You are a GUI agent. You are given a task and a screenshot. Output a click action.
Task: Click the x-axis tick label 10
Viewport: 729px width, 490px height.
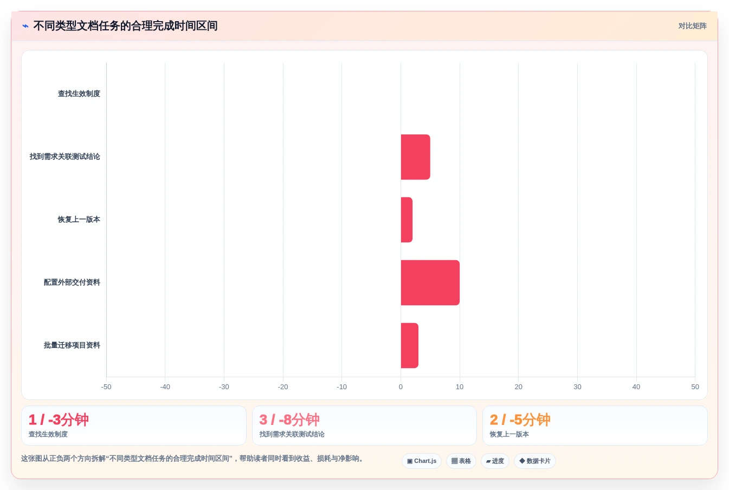coord(460,387)
